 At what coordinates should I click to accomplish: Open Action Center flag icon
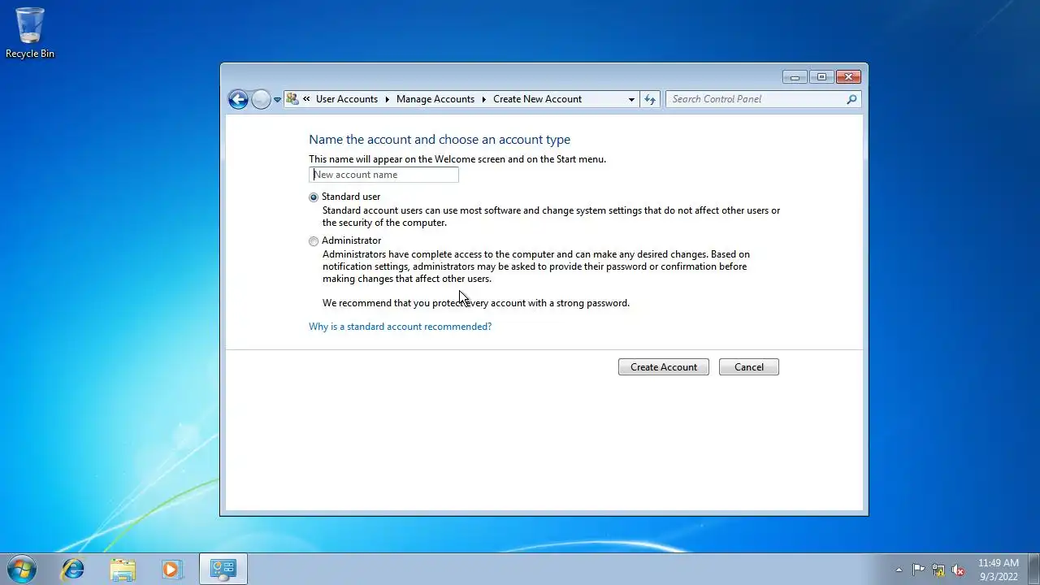point(918,570)
